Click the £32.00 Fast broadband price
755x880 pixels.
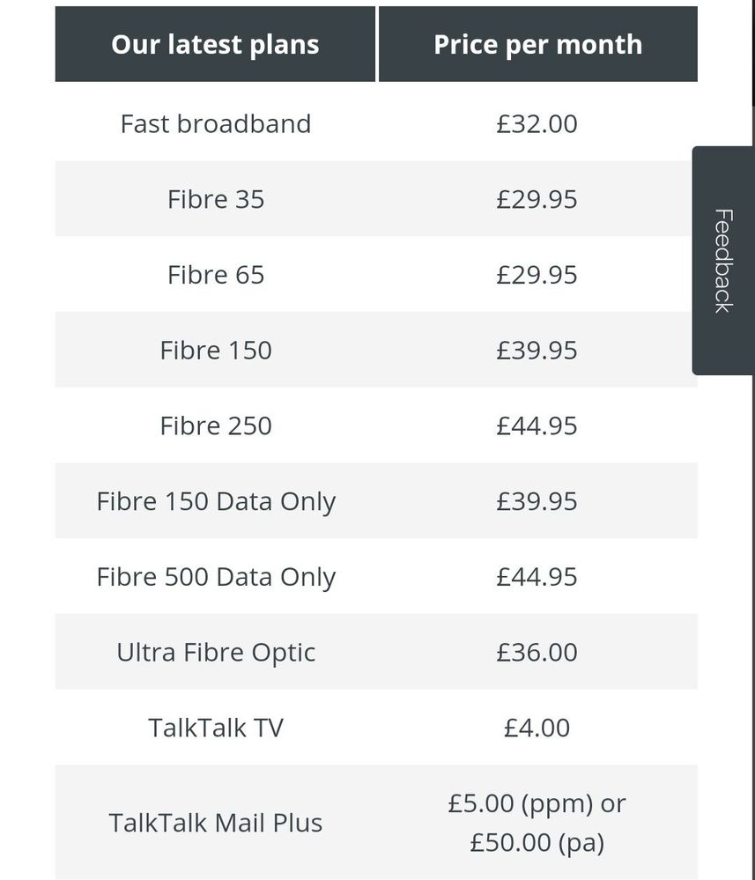pos(537,124)
